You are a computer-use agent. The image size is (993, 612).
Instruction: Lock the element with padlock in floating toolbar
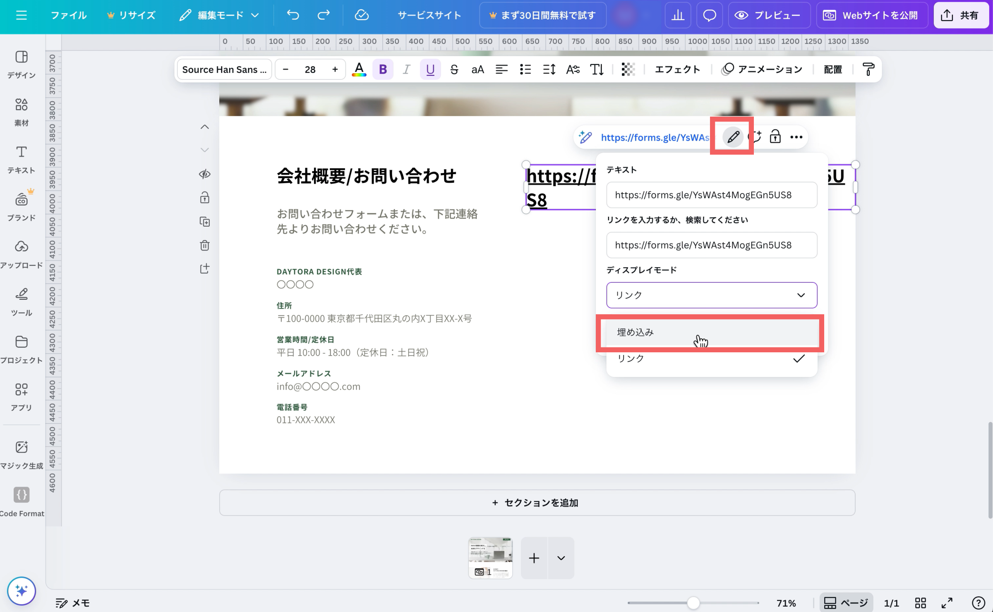point(775,137)
